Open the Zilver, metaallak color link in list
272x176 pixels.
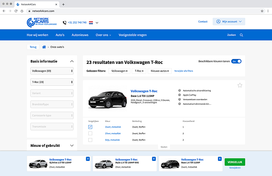113,133
